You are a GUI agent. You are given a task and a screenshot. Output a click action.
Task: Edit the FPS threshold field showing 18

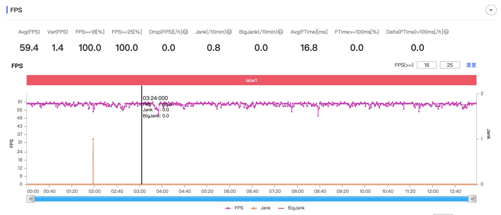point(426,65)
